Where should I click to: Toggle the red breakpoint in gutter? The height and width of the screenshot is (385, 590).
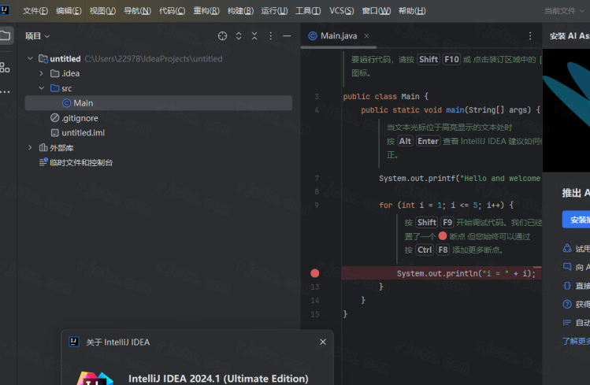315,273
